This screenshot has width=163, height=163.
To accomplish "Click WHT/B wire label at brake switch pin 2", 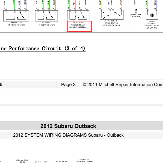I will coord(112,2).
